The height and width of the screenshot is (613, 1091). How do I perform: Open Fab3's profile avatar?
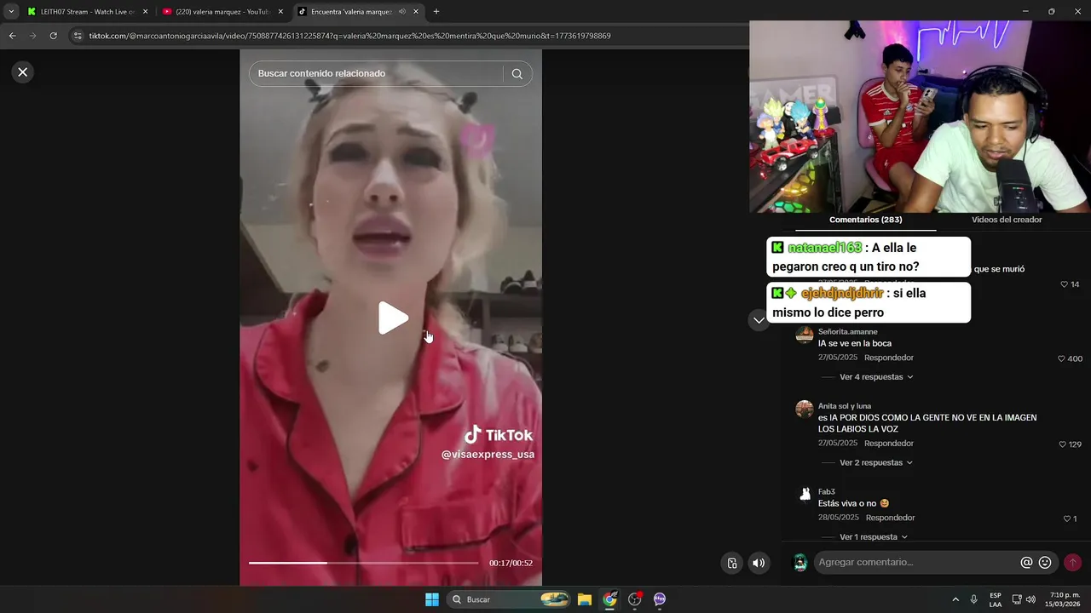click(x=804, y=496)
